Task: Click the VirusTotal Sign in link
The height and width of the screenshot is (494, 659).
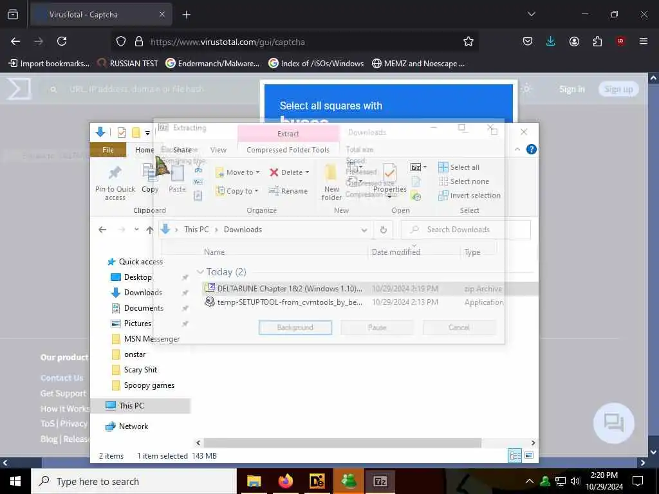Action: tap(571, 89)
